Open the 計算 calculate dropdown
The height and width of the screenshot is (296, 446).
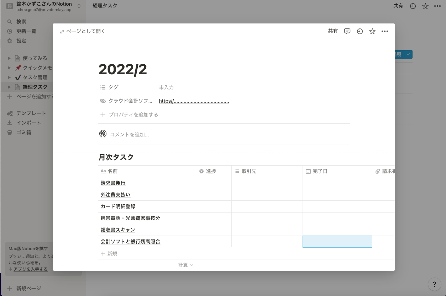point(185,265)
